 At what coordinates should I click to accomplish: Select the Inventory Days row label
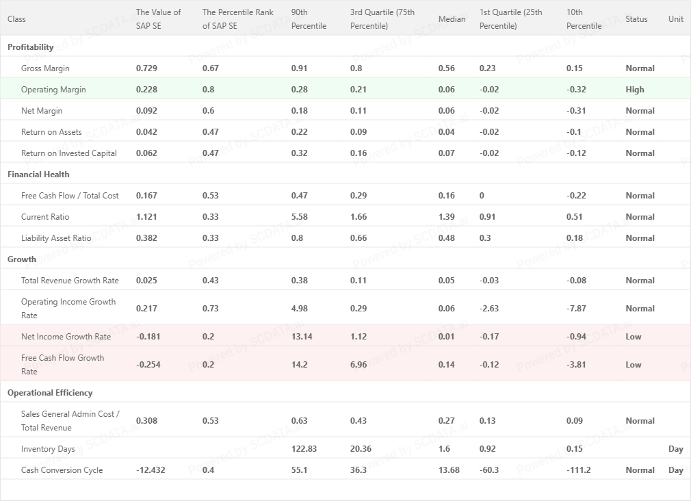(x=49, y=449)
